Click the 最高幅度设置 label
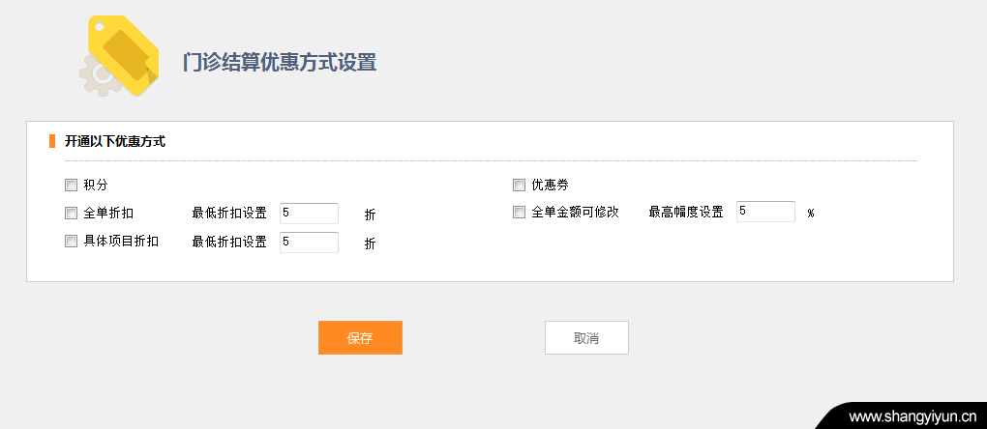 [686, 213]
